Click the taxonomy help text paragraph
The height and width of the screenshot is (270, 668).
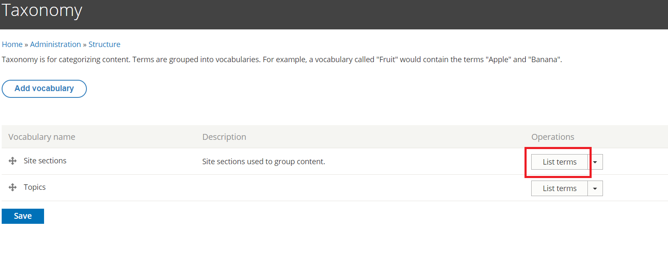pos(282,60)
